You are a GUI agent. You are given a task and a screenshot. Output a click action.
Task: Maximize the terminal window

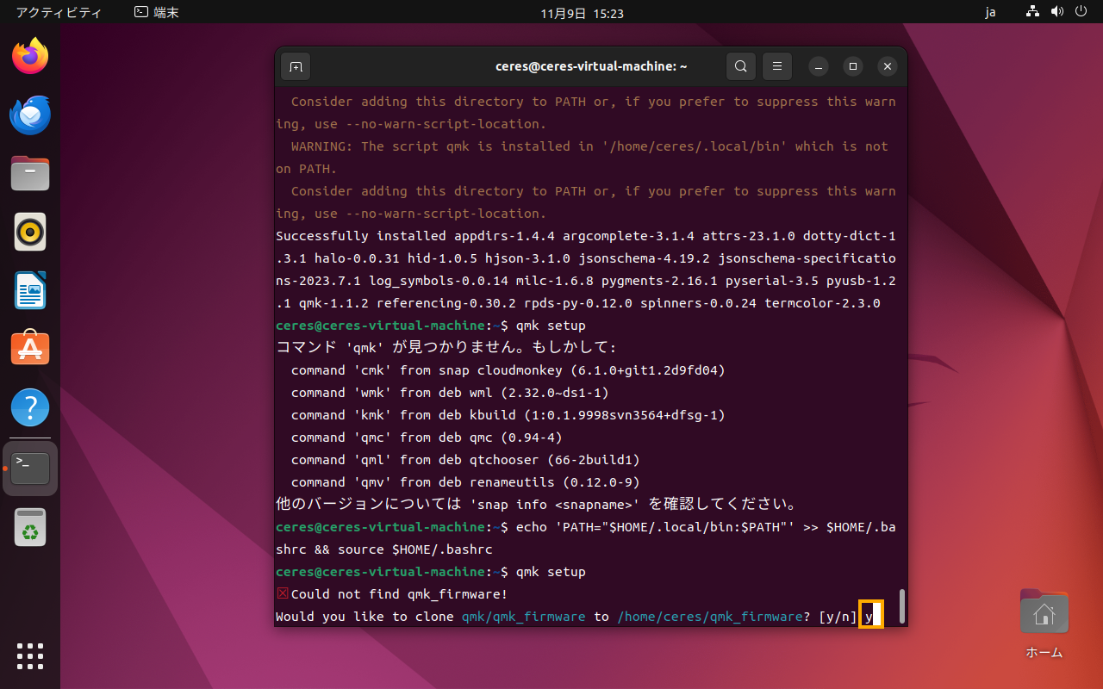coord(853,66)
